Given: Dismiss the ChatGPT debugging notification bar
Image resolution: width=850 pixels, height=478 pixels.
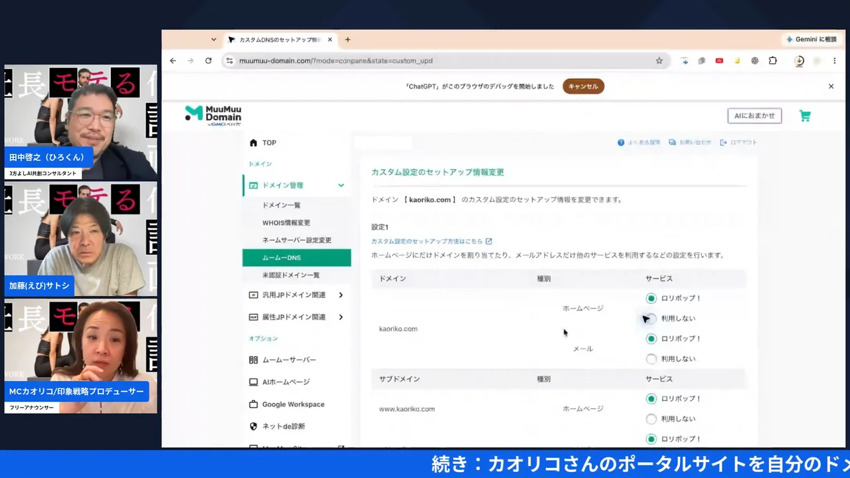Looking at the screenshot, I should tap(831, 86).
